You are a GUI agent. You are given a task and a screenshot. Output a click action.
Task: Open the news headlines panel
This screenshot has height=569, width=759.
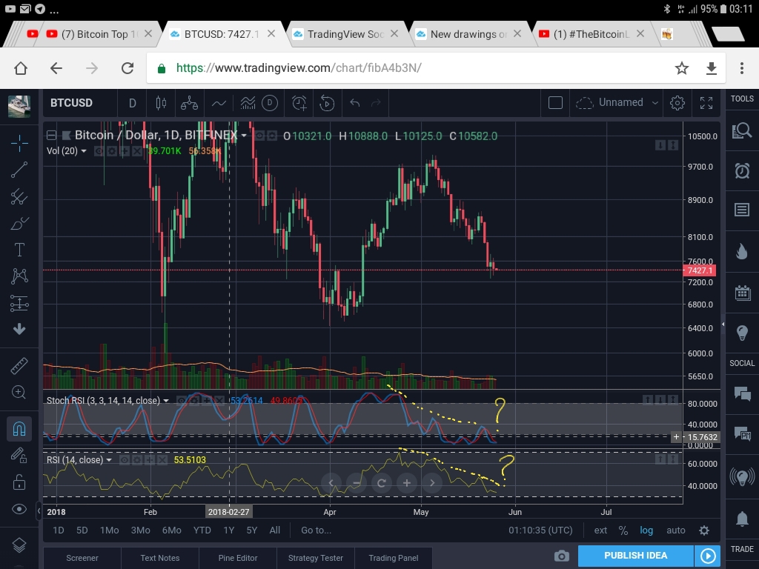pyautogui.click(x=742, y=210)
